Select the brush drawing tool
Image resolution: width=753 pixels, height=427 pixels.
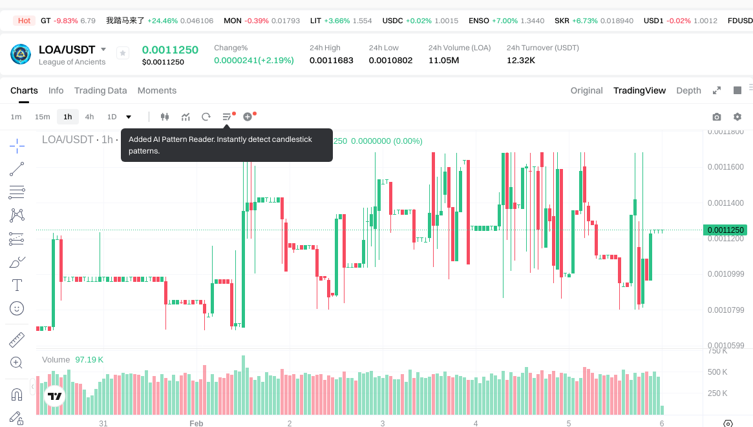click(17, 262)
